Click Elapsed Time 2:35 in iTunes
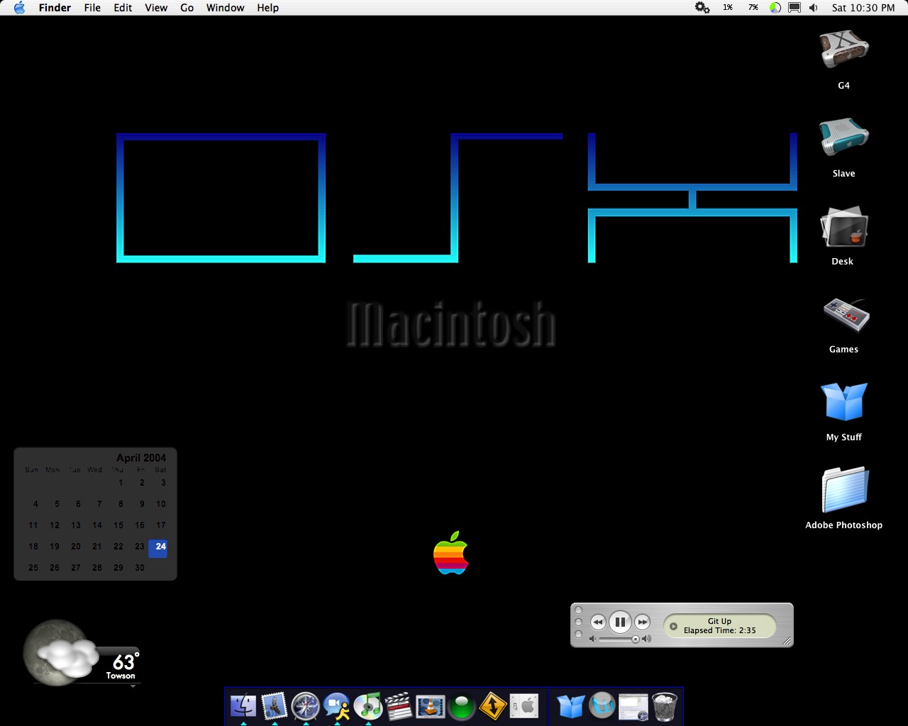 coord(719,630)
